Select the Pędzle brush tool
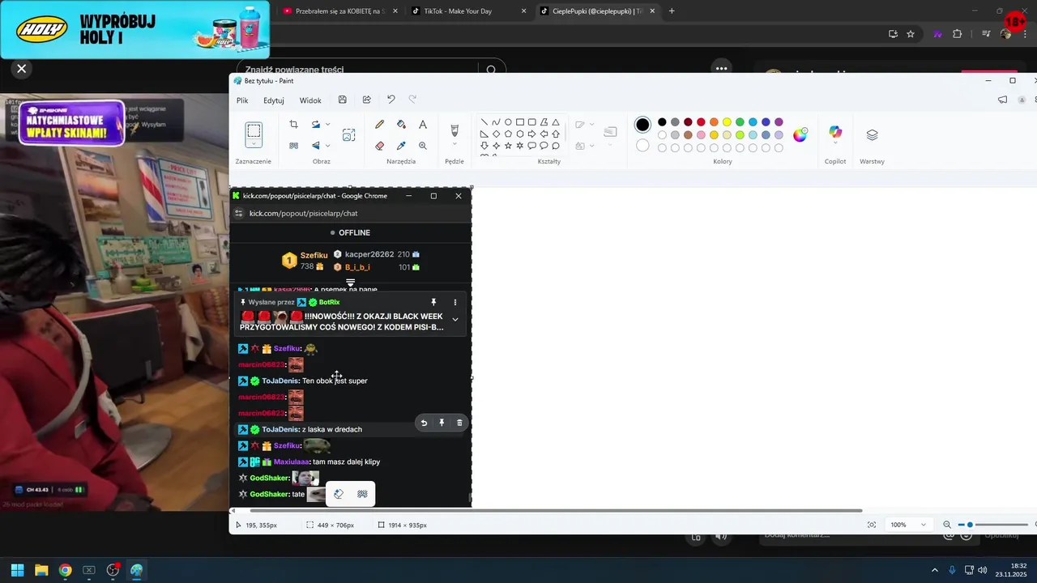The width and height of the screenshot is (1037, 583). point(454,129)
